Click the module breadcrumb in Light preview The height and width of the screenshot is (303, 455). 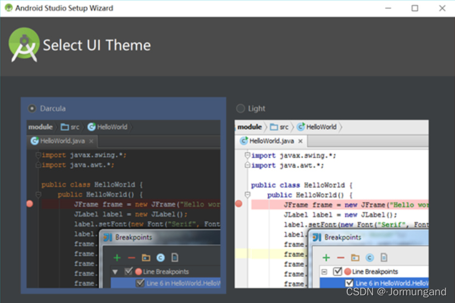(249, 127)
